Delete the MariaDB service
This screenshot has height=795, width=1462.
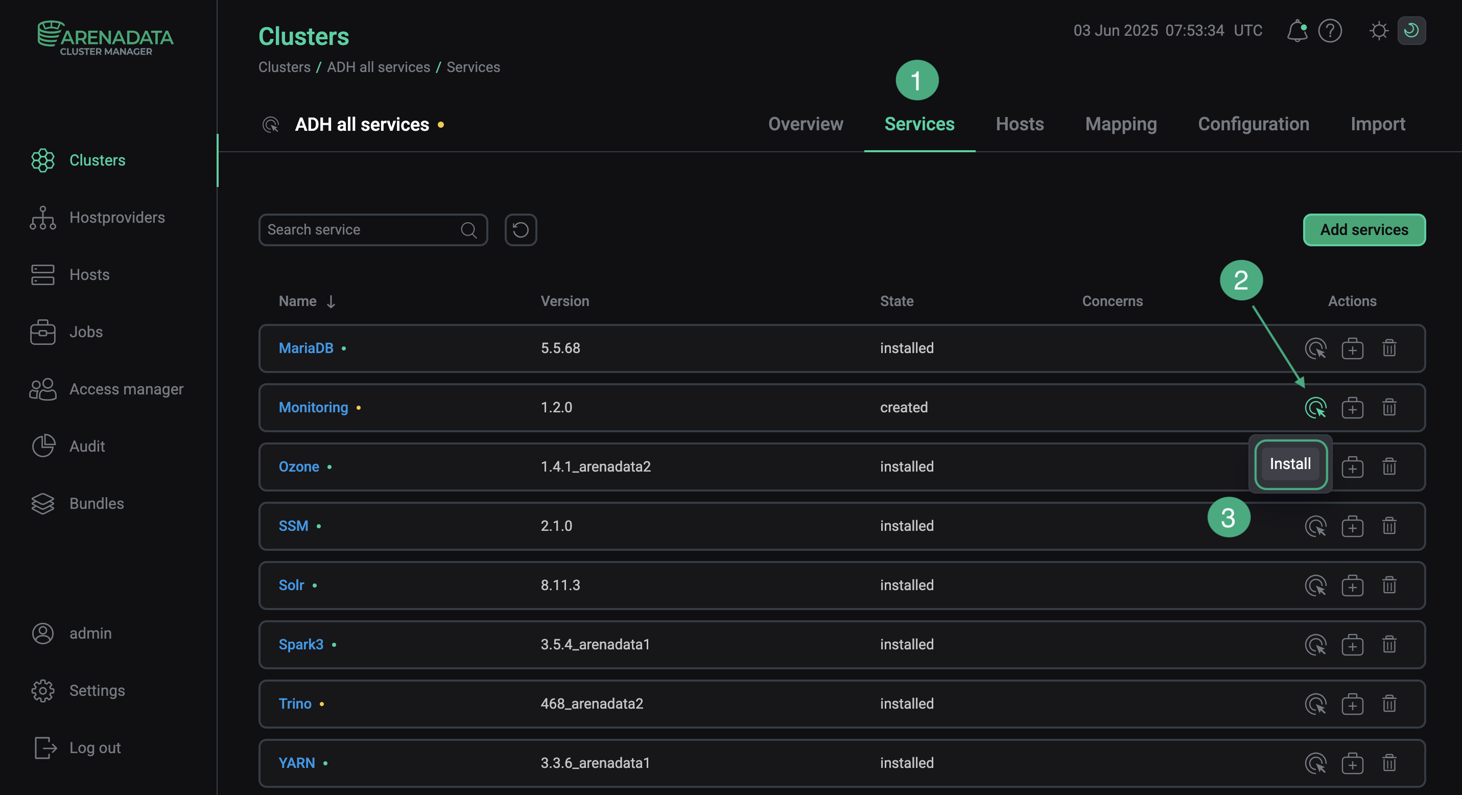pos(1389,348)
